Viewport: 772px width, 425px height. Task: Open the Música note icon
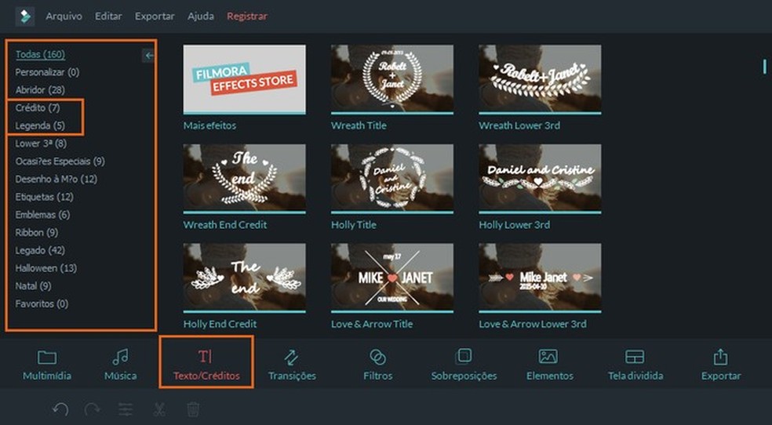coord(120,357)
